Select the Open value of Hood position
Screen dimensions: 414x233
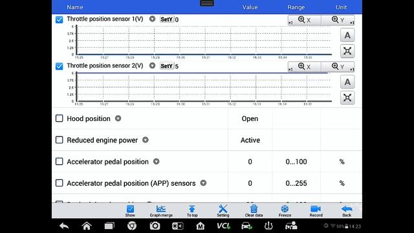[x=250, y=118]
